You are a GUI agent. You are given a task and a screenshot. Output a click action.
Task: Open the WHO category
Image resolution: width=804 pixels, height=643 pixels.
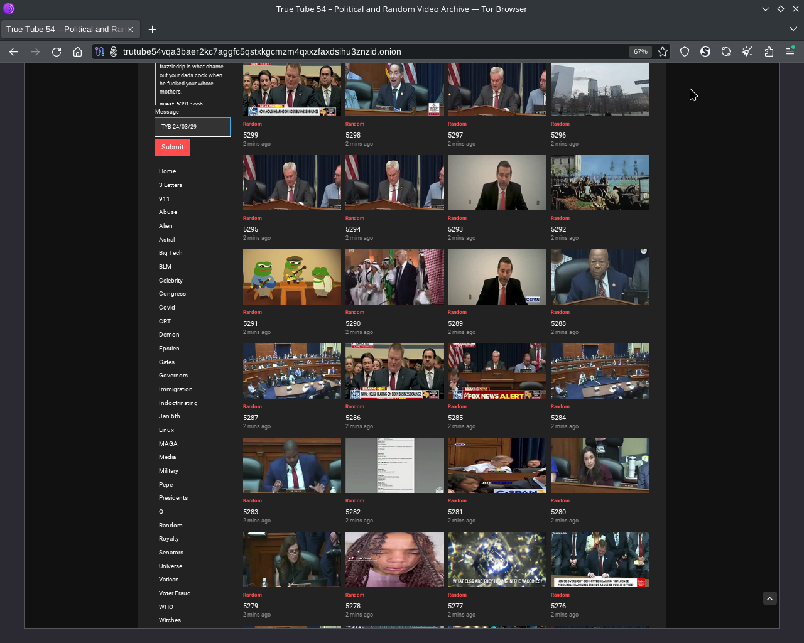click(x=166, y=607)
